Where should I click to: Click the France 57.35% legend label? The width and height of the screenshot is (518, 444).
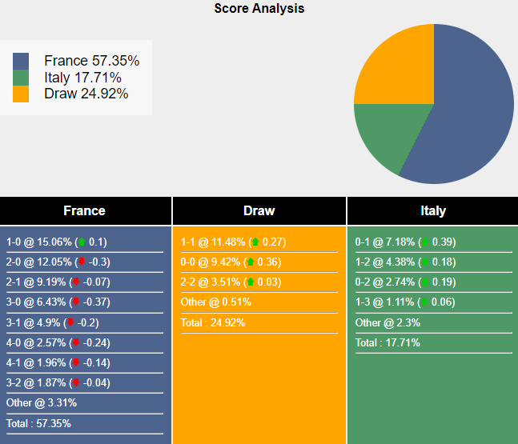(92, 61)
